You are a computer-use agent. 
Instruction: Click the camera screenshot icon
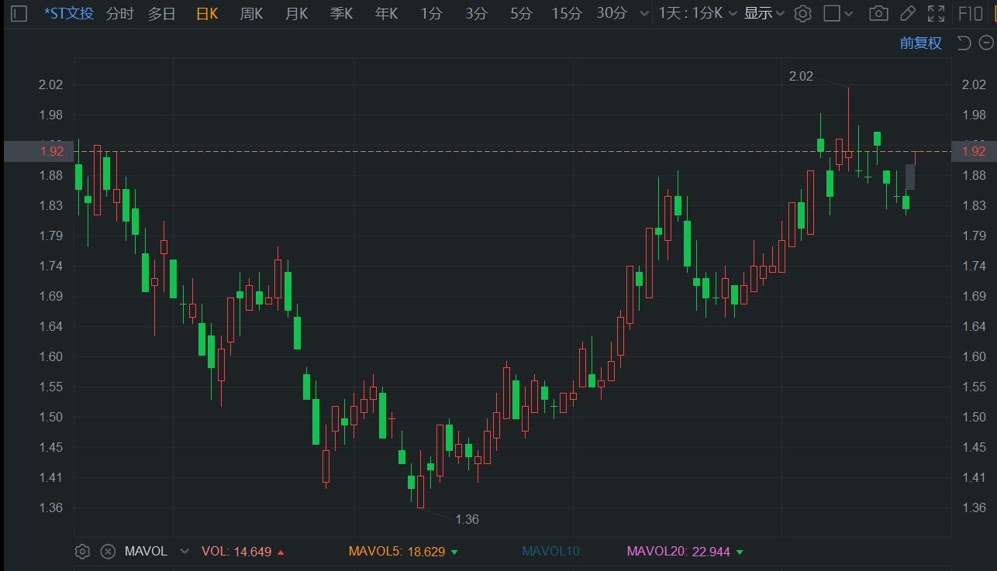pos(878,13)
